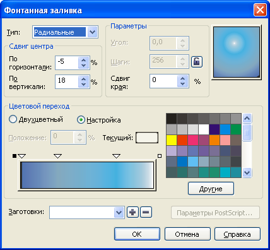
Task: Click the По горизонтали input field
Action: pos(67,62)
